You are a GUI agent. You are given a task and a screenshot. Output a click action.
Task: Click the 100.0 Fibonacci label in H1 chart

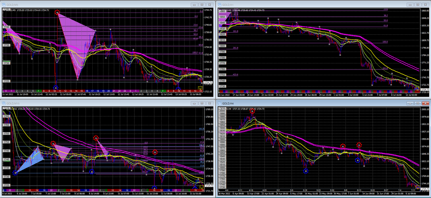(385, 42)
